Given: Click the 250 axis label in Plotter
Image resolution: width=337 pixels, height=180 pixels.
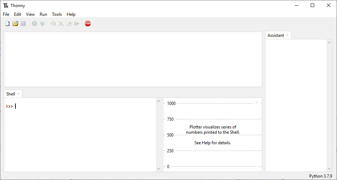Looking at the screenshot, I should [x=170, y=151].
